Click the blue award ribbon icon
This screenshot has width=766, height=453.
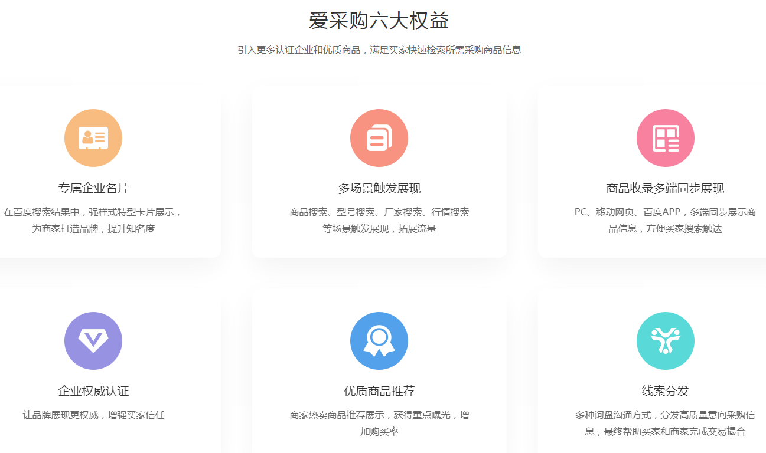[x=379, y=341]
